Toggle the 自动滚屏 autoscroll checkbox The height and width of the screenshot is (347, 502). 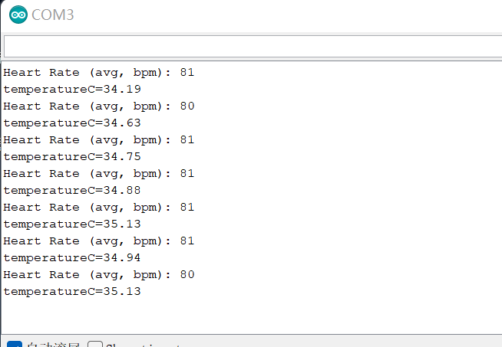click(14, 345)
